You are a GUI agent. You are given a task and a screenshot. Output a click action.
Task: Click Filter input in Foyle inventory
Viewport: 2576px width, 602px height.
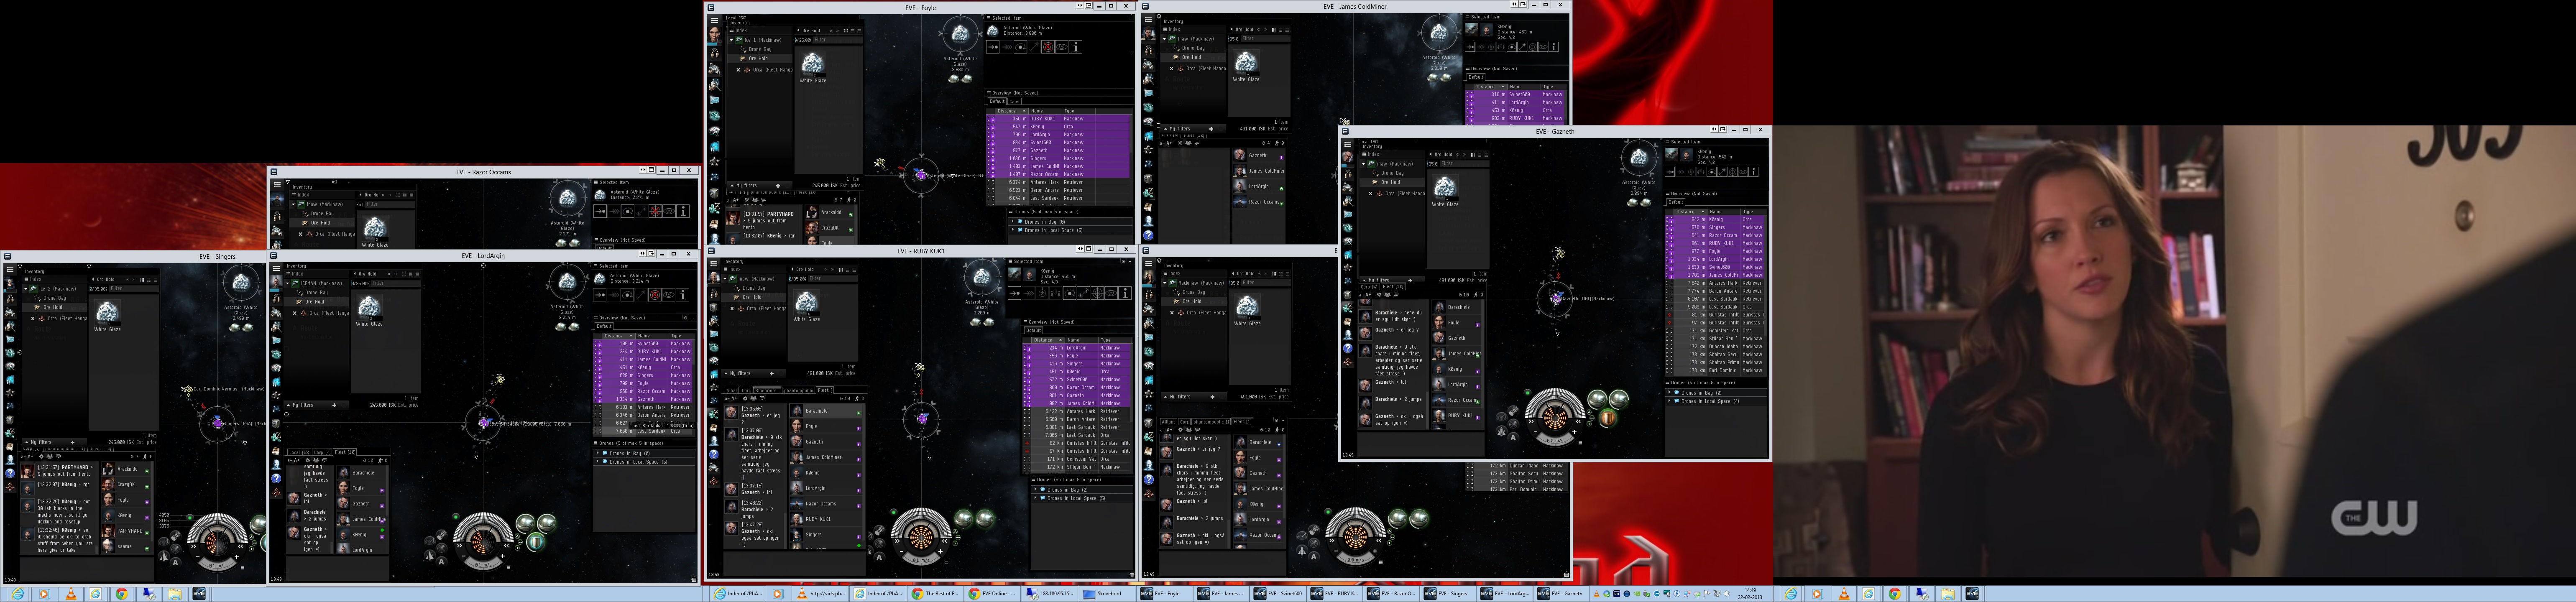click(x=838, y=40)
